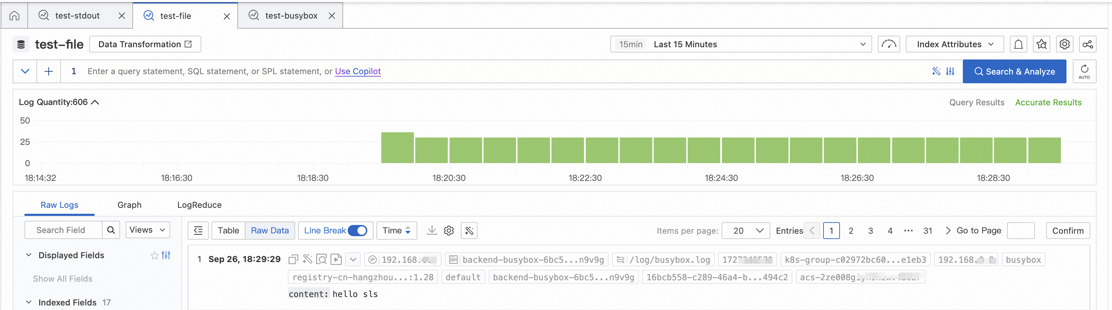Image resolution: width=1112 pixels, height=310 pixels.
Task: Click the dashboard gauge icon
Action: 889,44
